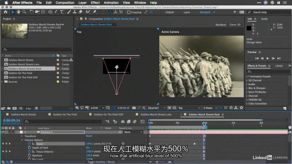Screen dimensions: 292x164
Task: Click the Home screen icon
Action: [x=5, y=12]
